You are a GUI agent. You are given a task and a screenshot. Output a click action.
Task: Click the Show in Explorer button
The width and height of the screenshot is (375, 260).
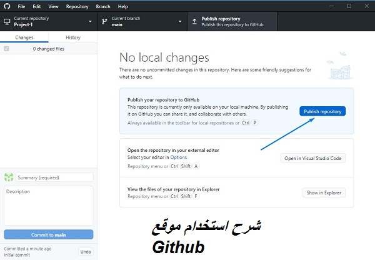tap(324, 192)
